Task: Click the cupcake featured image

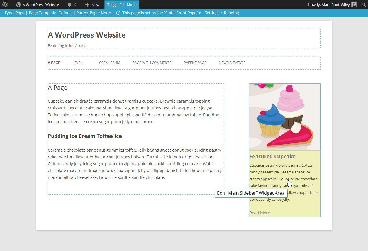Action: [x=285, y=117]
